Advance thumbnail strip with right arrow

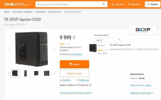coord(54,73)
